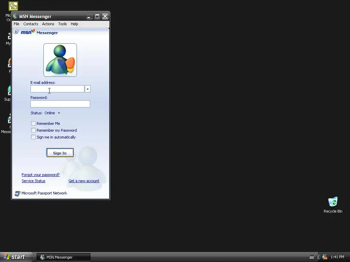Viewport: 350px width, 262px height.
Task: Select MSN Messenger taskbar button
Action: (x=64, y=257)
